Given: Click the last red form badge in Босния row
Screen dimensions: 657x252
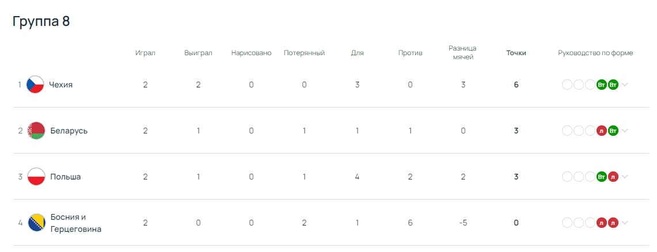Looking at the screenshot, I should point(613,223).
